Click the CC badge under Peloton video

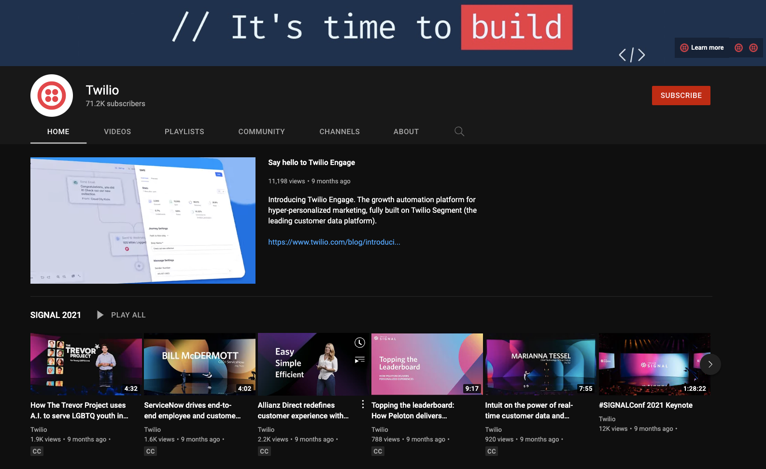point(378,451)
